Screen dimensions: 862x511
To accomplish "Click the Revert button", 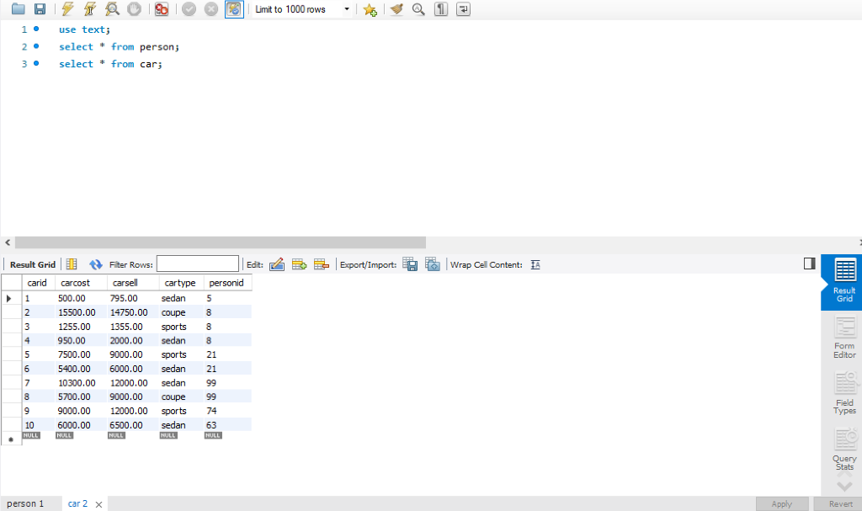I will tap(841, 503).
